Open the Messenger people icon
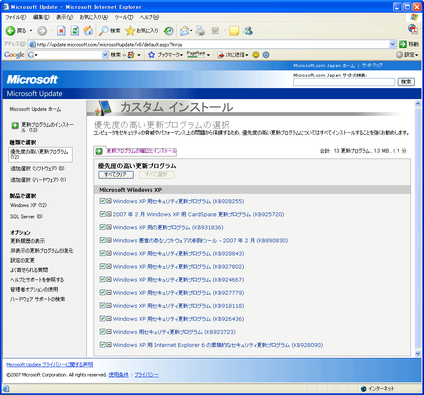This screenshot has height=395, width=424. coord(248,31)
